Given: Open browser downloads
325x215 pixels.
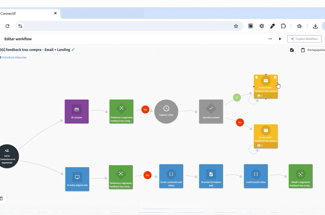Looking at the screenshot, I should (x=315, y=26).
